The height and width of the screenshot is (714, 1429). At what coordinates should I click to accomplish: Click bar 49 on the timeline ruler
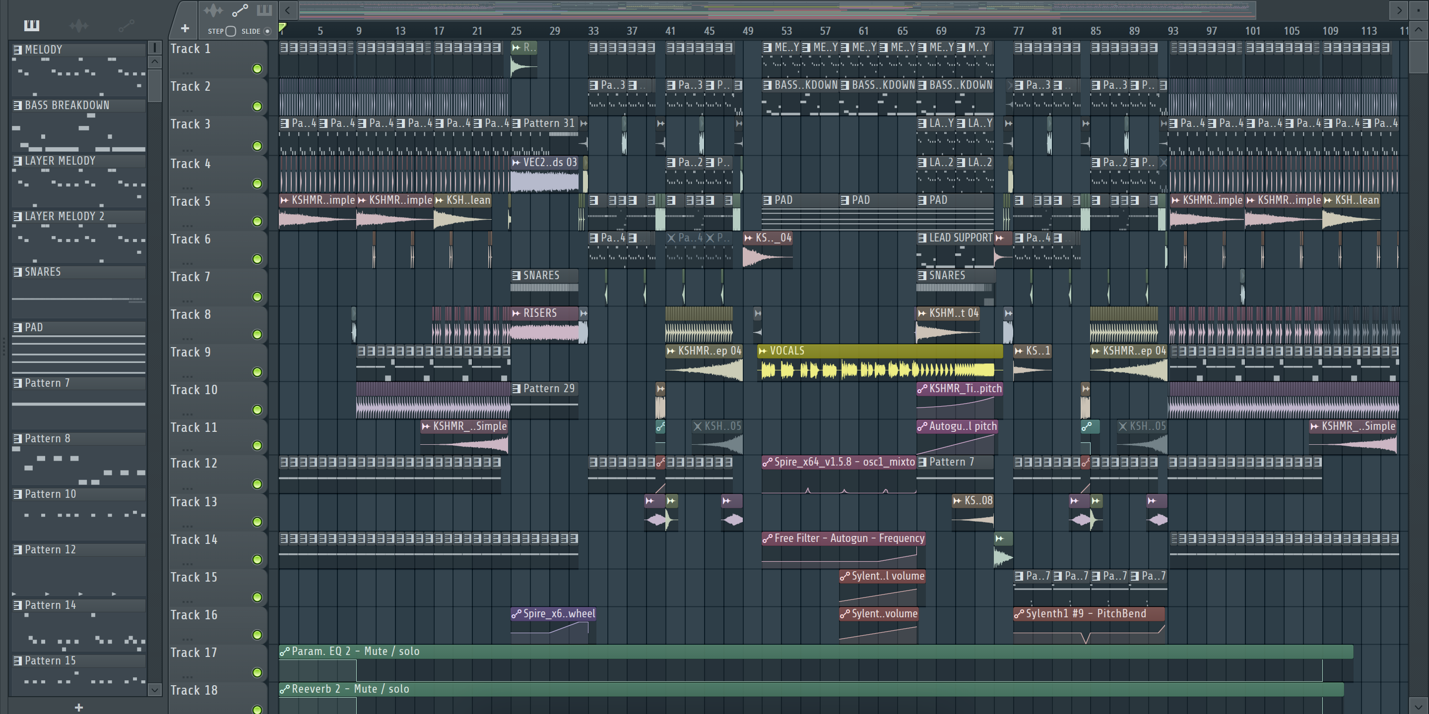(x=748, y=31)
